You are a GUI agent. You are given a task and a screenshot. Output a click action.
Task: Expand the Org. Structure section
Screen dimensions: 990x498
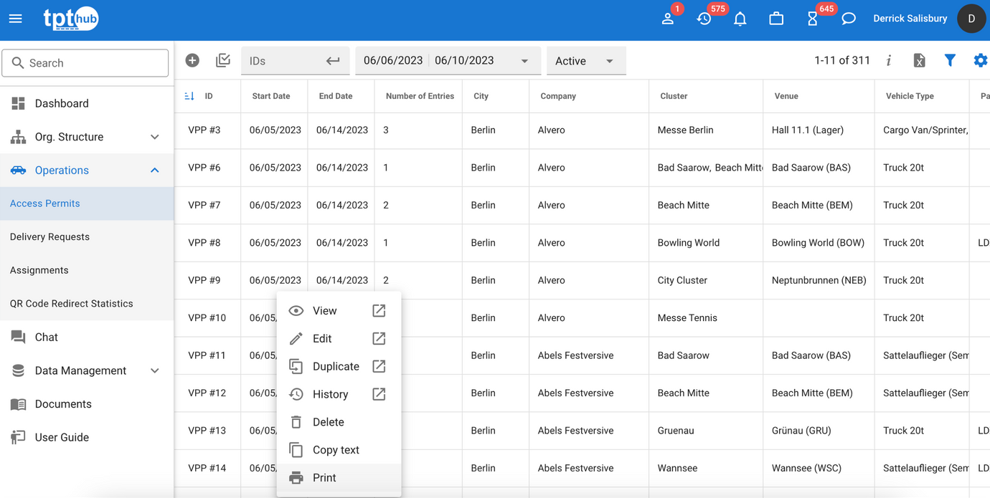click(87, 137)
